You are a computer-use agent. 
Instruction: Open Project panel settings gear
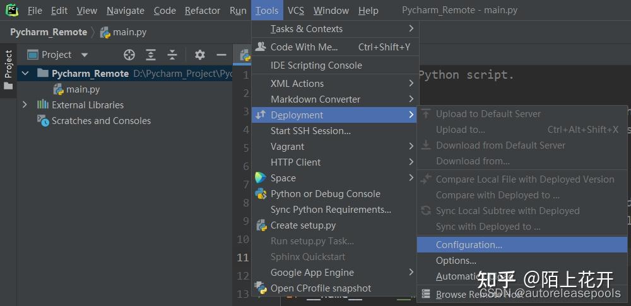(x=200, y=55)
